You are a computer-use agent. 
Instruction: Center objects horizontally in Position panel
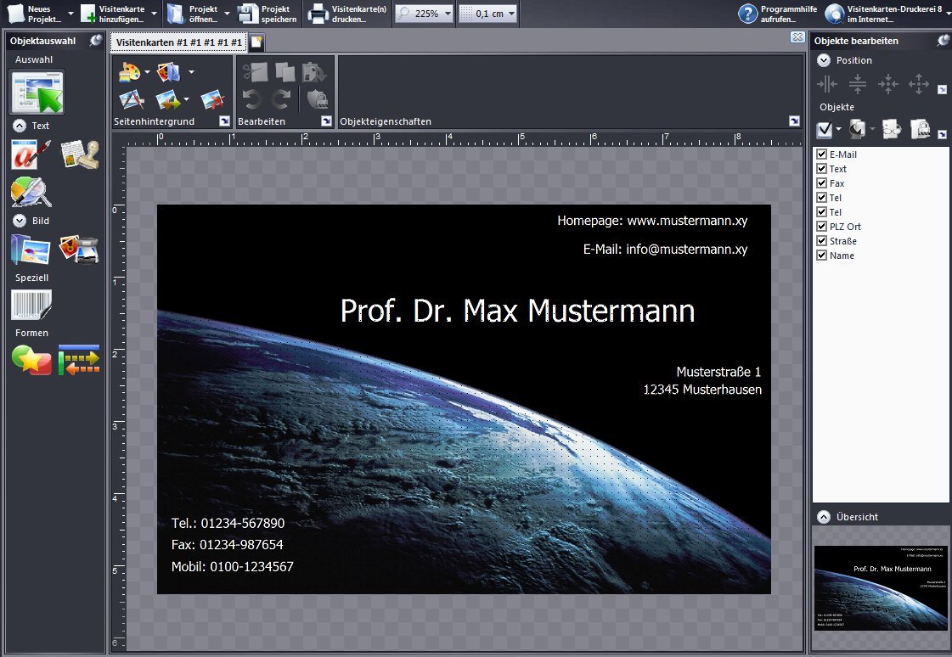click(827, 84)
